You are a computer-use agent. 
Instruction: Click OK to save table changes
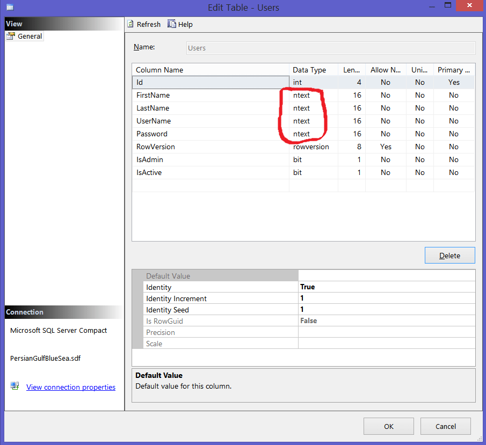pyautogui.click(x=388, y=426)
